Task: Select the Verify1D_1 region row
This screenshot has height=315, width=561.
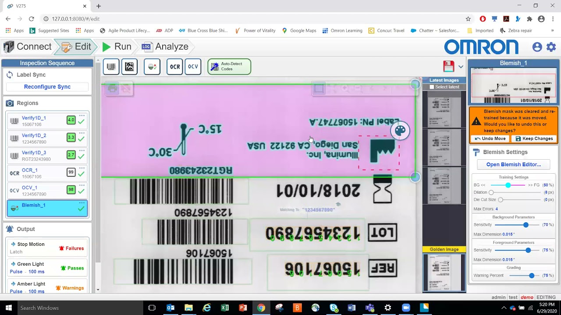Action: click(x=47, y=121)
